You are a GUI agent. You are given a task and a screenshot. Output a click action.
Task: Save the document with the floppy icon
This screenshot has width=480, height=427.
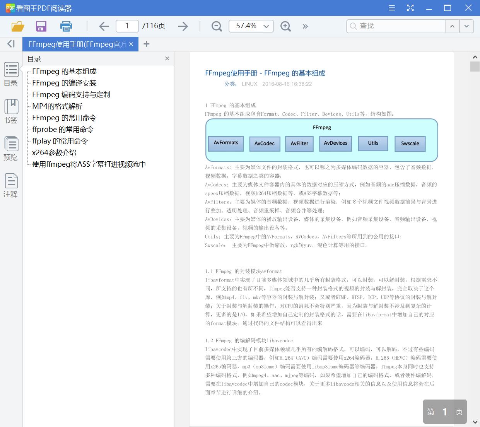41,26
